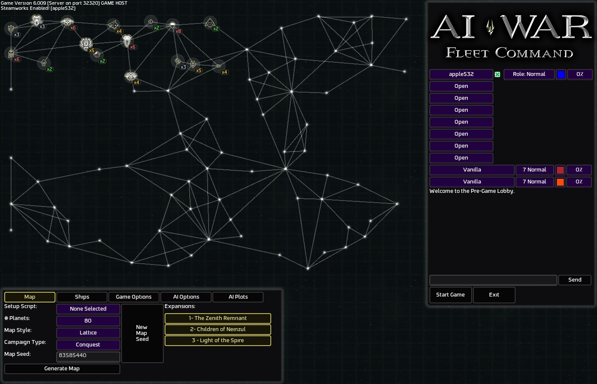
Task: Toggle the green ready checkbox beside apple532
Action: coord(497,74)
